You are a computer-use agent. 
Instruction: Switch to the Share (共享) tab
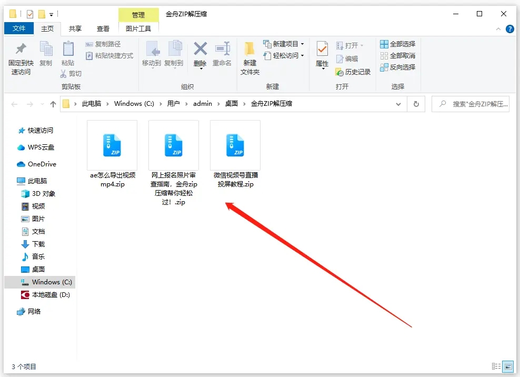75,29
